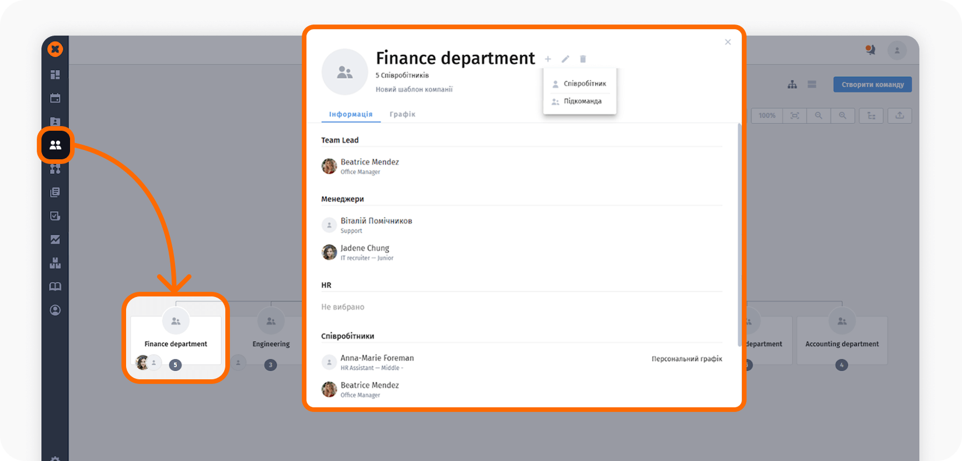Open the dashboard icon in sidebar
Viewport: 962px width, 461px height.
(x=55, y=75)
